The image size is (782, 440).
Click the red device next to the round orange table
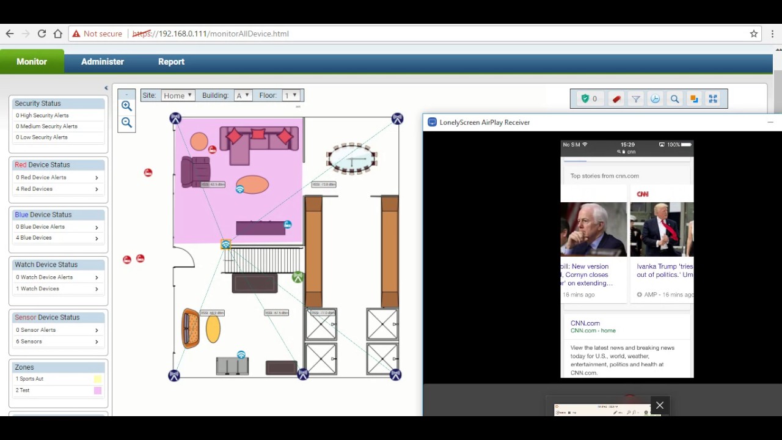tap(212, 149)
